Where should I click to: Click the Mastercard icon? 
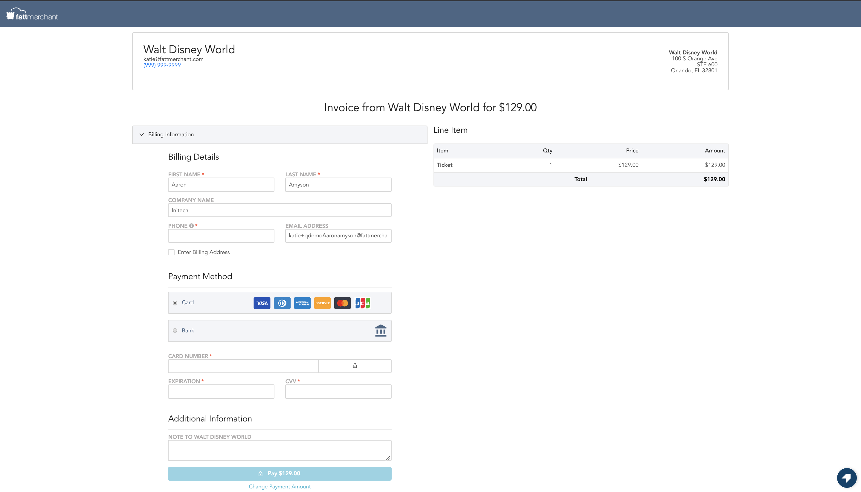(x=342, y=303)
